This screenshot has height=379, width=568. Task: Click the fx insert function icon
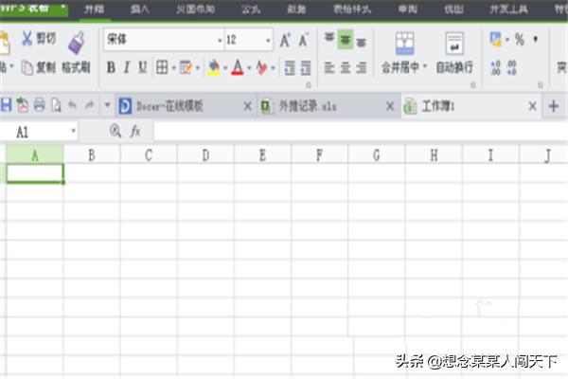(135, 132)
